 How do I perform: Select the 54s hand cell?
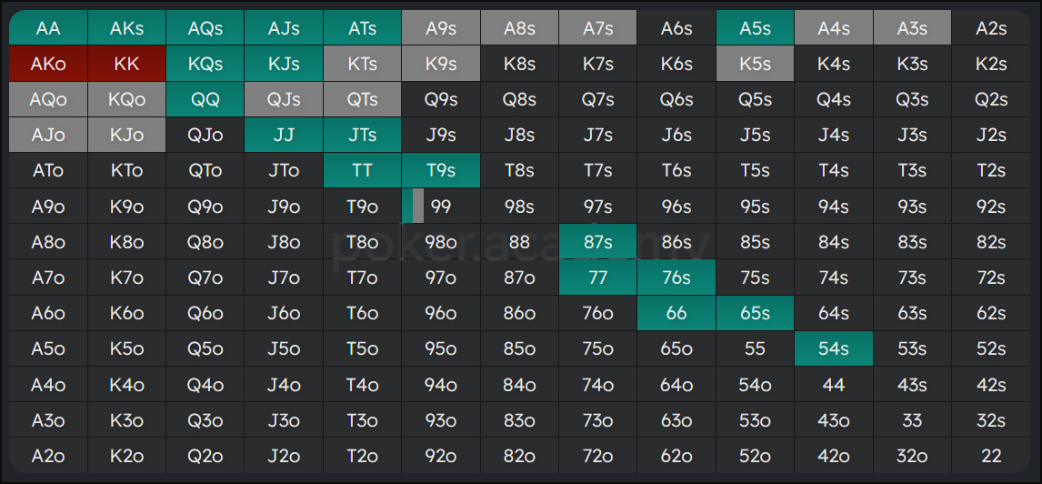pos(833,348)
